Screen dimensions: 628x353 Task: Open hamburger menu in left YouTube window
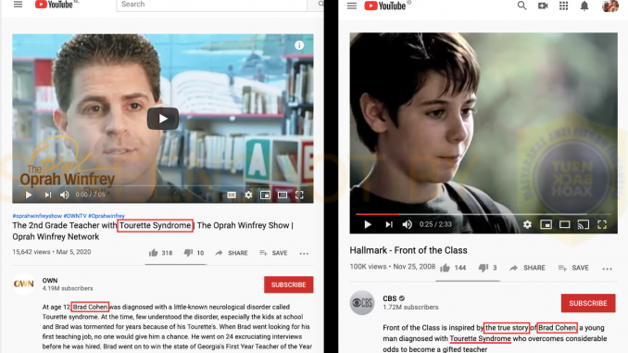pyautogui.click(x=18, y=5)
